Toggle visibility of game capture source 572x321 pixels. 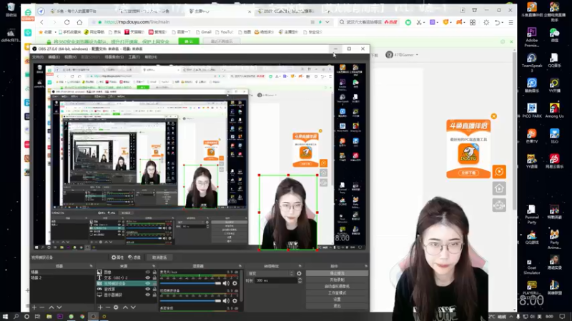point(148,289)
